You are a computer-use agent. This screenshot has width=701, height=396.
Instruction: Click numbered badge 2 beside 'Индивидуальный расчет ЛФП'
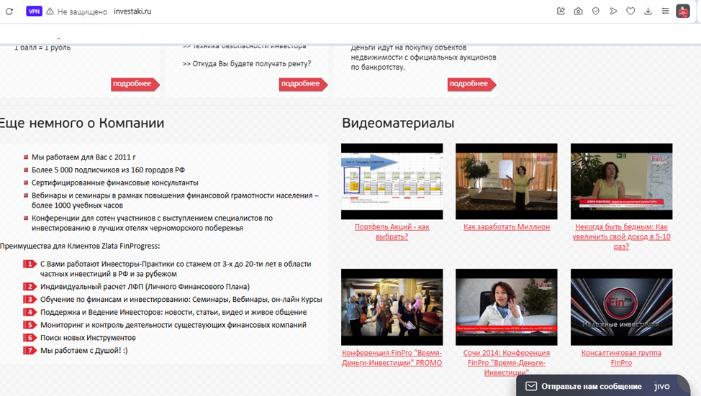(30, 287)
